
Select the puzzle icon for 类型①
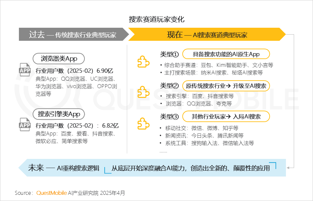(143, 61)
